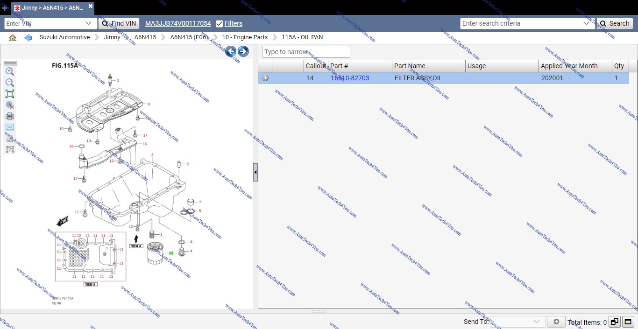Click the breadcrumb back arrow icon
This screenshot has width=638, height=329.
[28, 37]
